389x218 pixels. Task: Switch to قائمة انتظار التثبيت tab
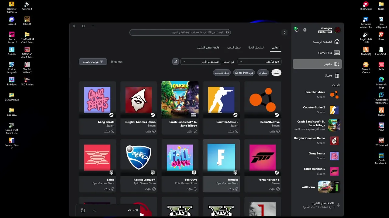208,48
